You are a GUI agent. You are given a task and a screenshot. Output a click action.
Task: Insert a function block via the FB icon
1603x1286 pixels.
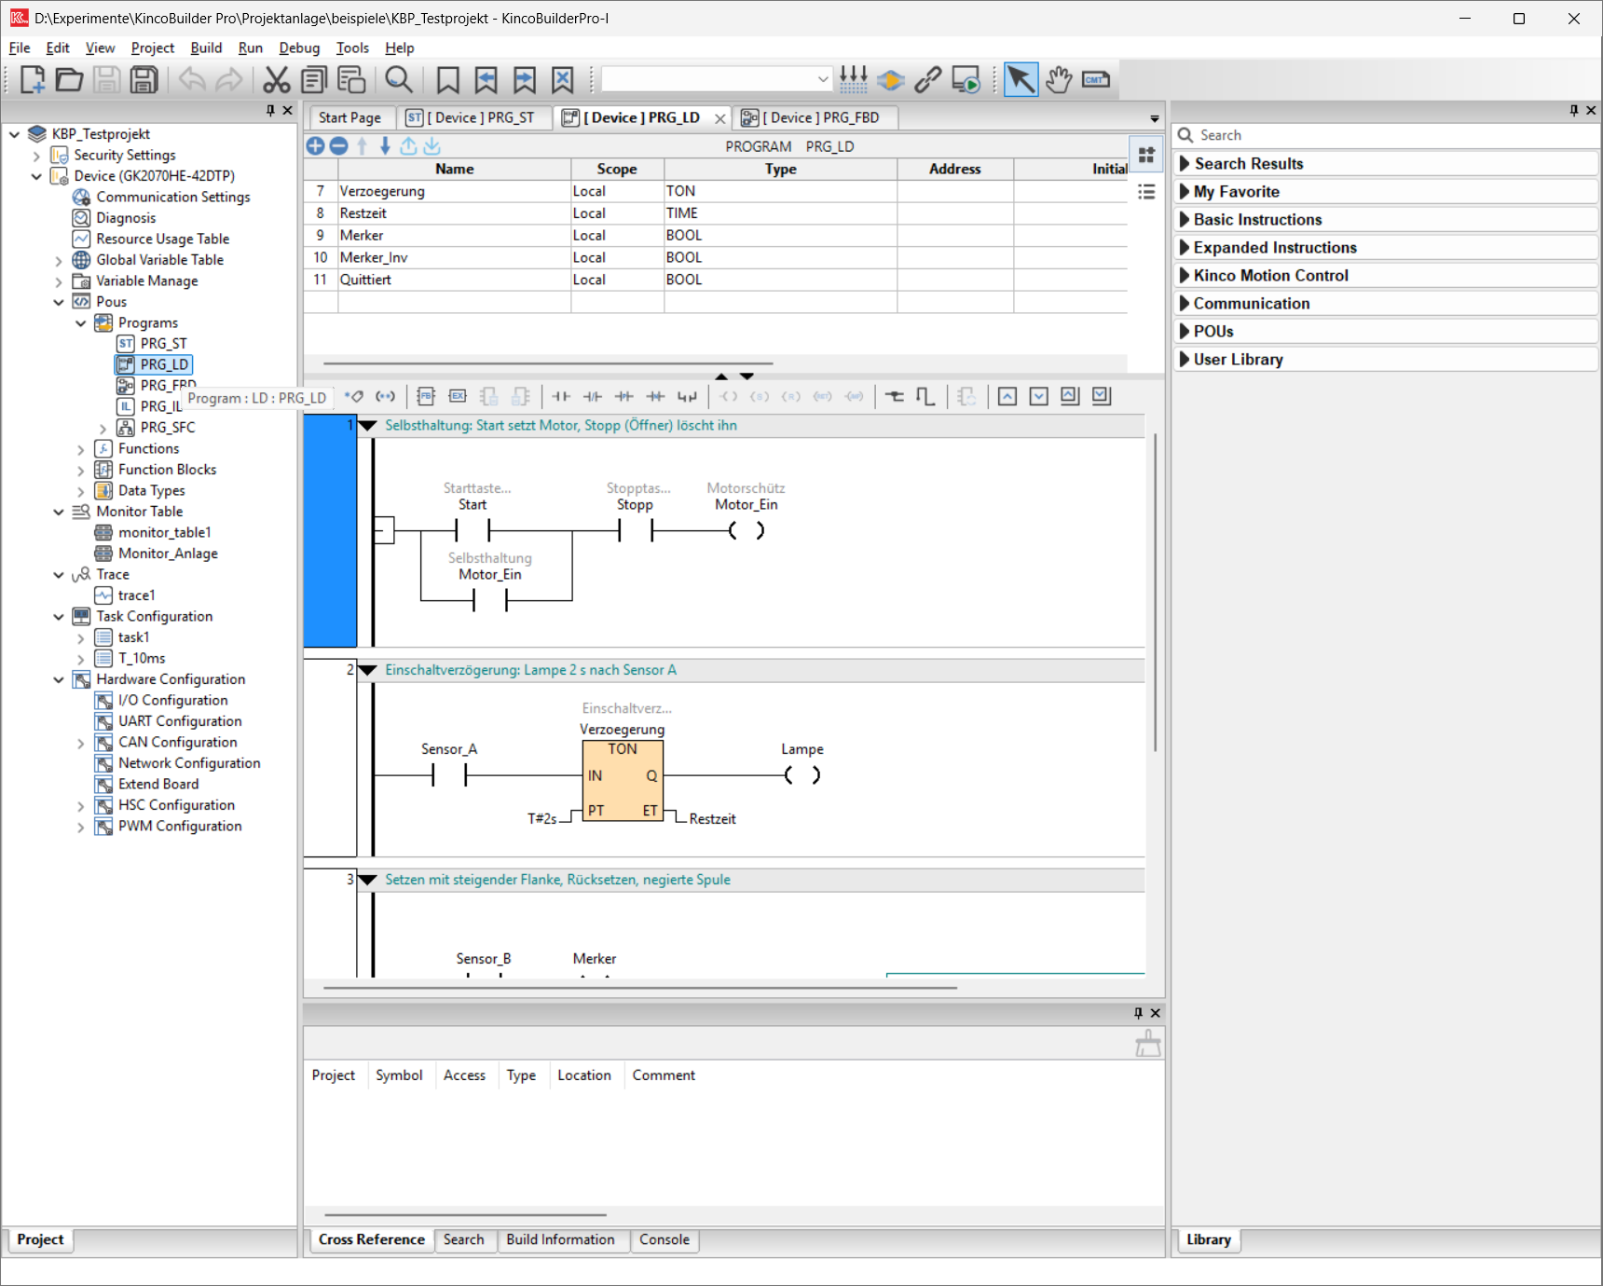[426, 397]
